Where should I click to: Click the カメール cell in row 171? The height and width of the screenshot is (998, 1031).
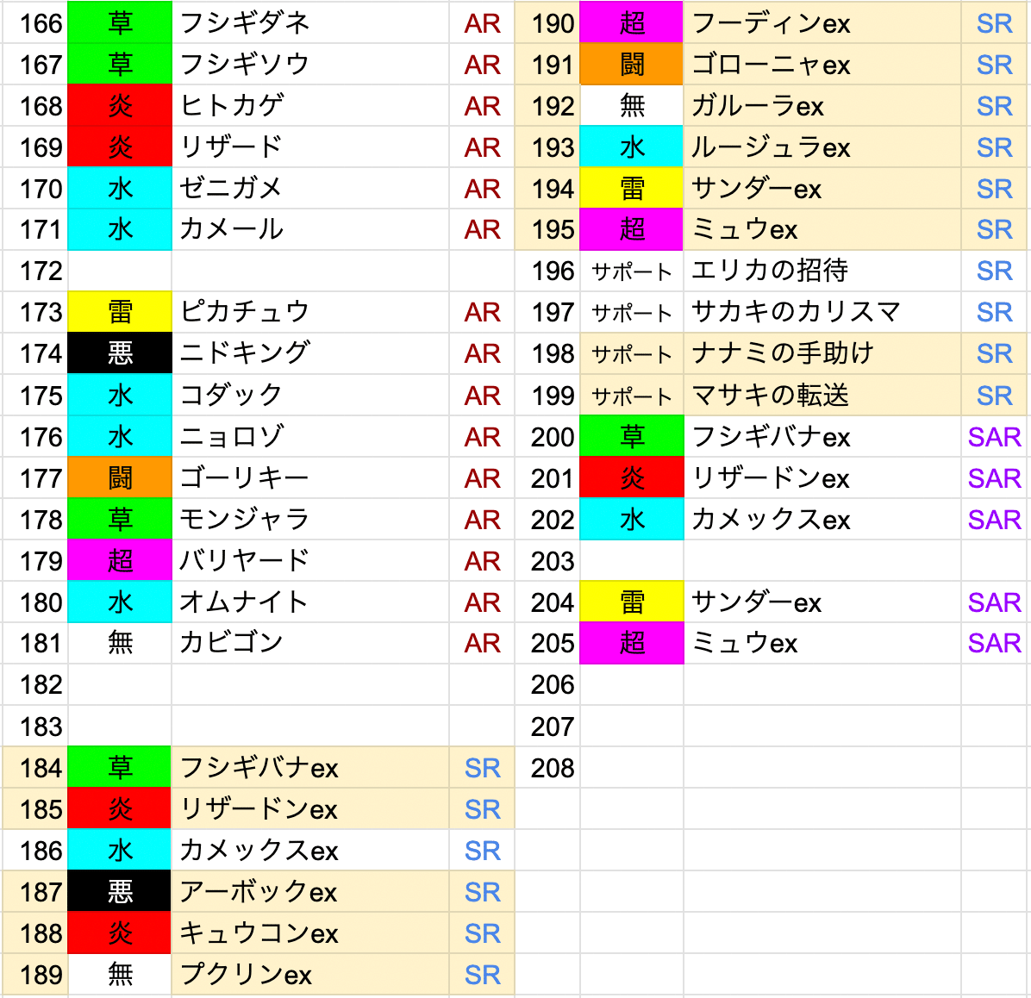310,229
